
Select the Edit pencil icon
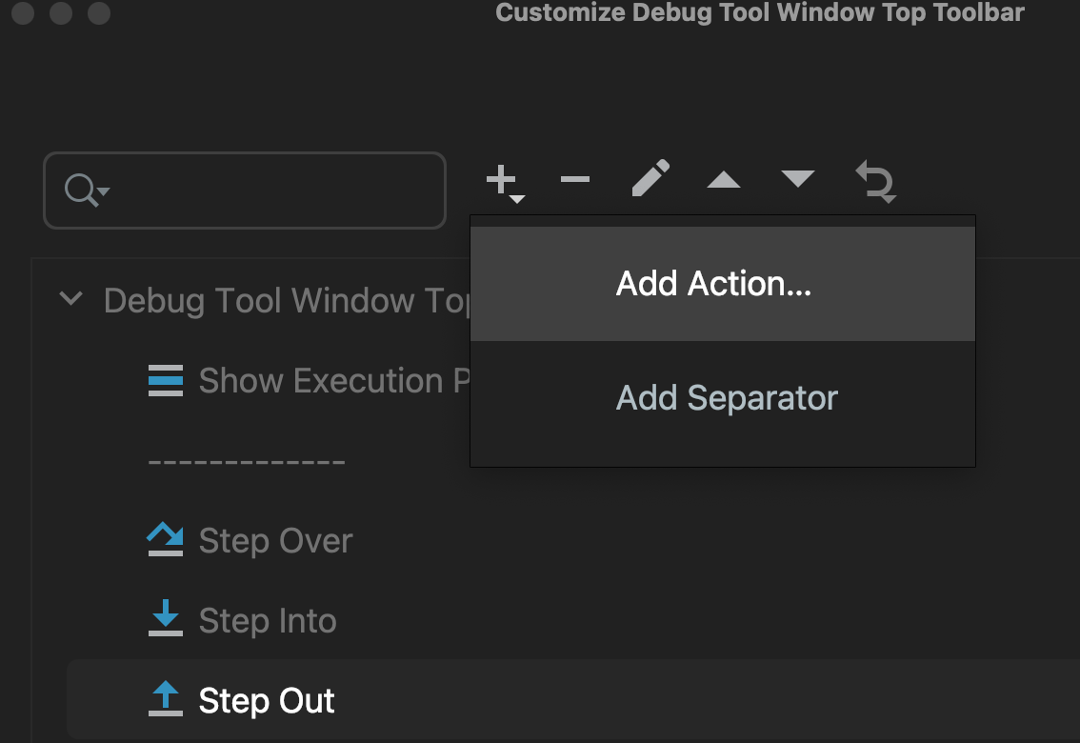pyautogui.click(x=649, y=180)
